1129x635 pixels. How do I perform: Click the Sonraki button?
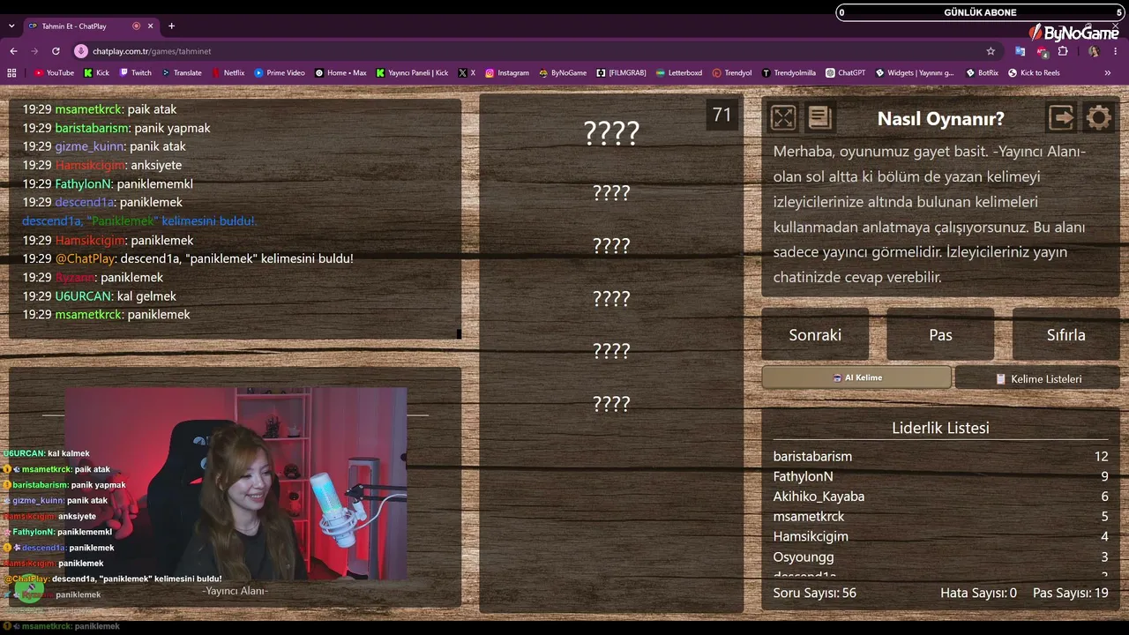click(815, 335)
